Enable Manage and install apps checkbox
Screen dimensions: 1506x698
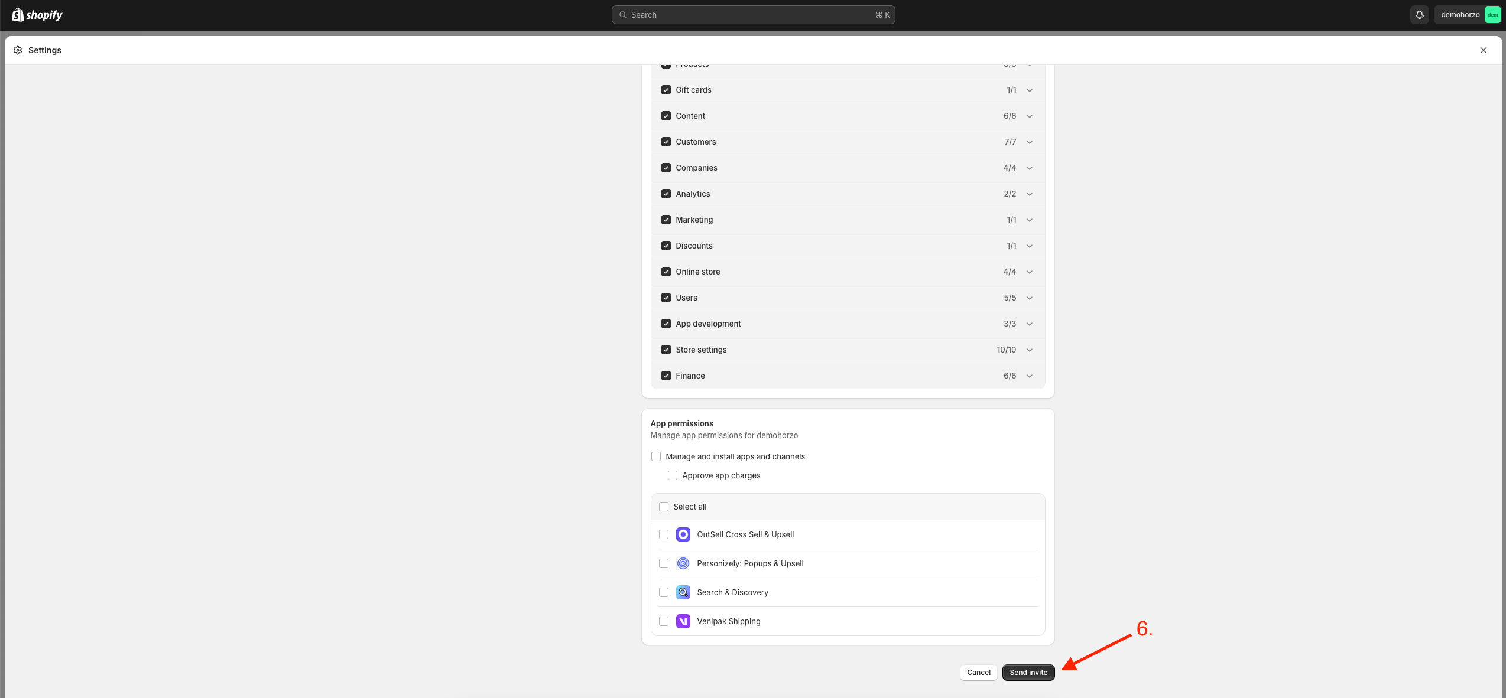(x=655, y=456)
